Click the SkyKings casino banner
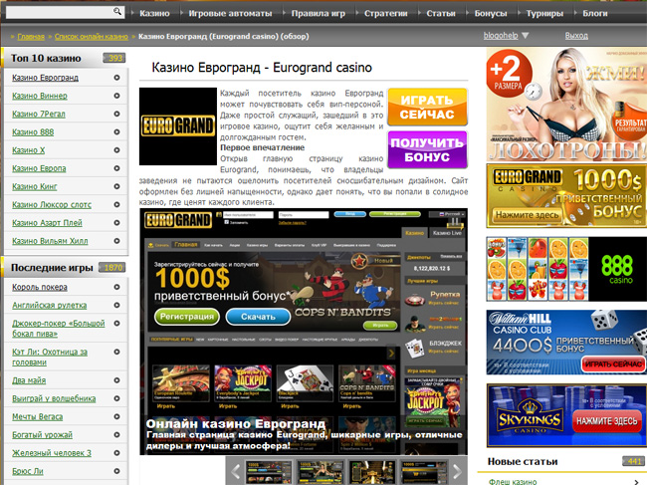647x485 pixels. (566, 415)
